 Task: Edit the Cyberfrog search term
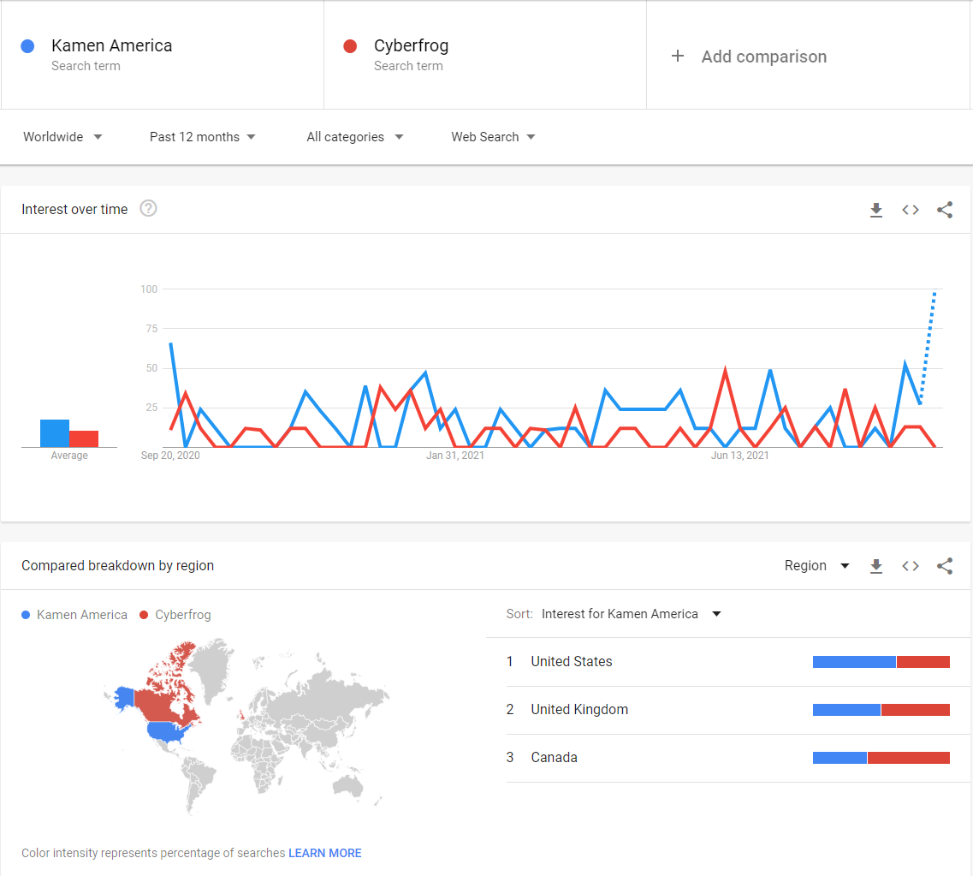pyautogui.click(x=485, y=56)
